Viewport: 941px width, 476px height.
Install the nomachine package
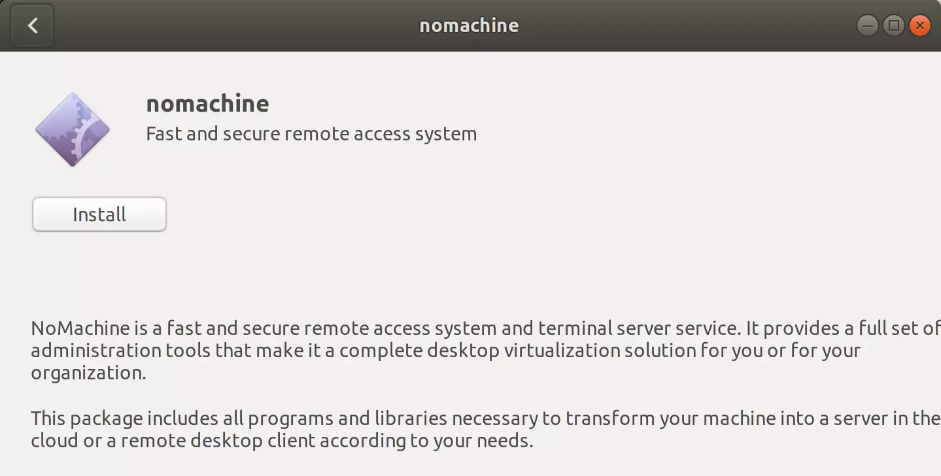click(99, 214)
